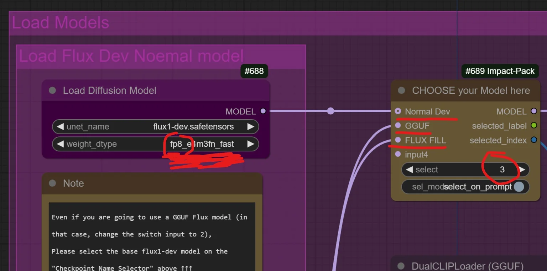Toggle the select_on_prompt switch

[519, 187]
